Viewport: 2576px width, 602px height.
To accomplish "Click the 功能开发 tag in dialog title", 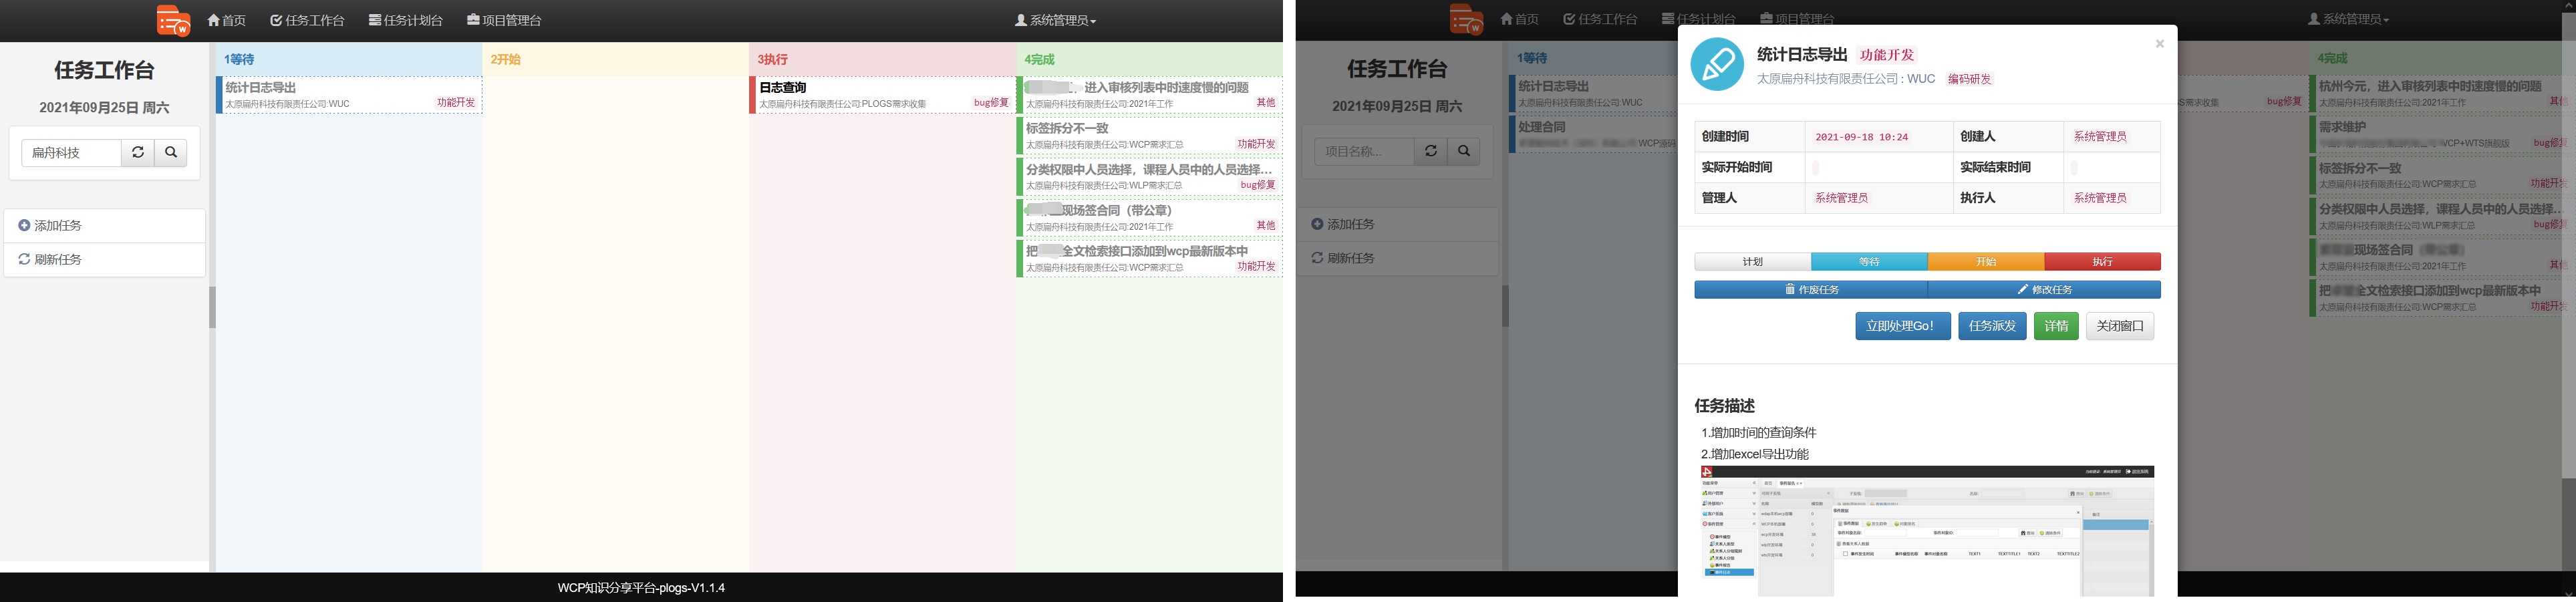I will tap(1887, 55).
